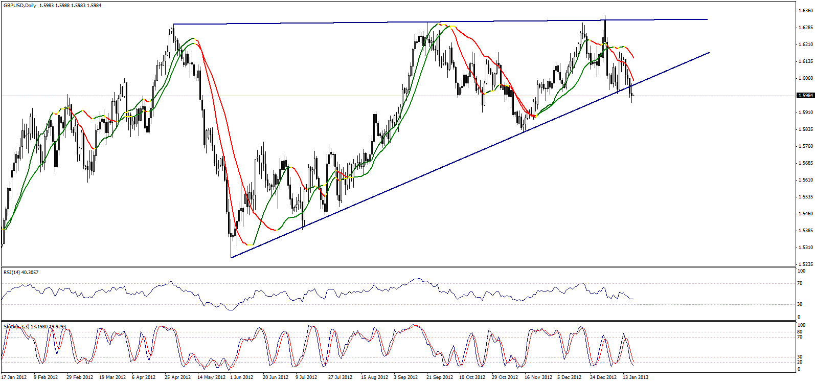This screenshot has width=815, height=381.
Task: Click the 1.5760 price axis value
Action: (805, 146)
